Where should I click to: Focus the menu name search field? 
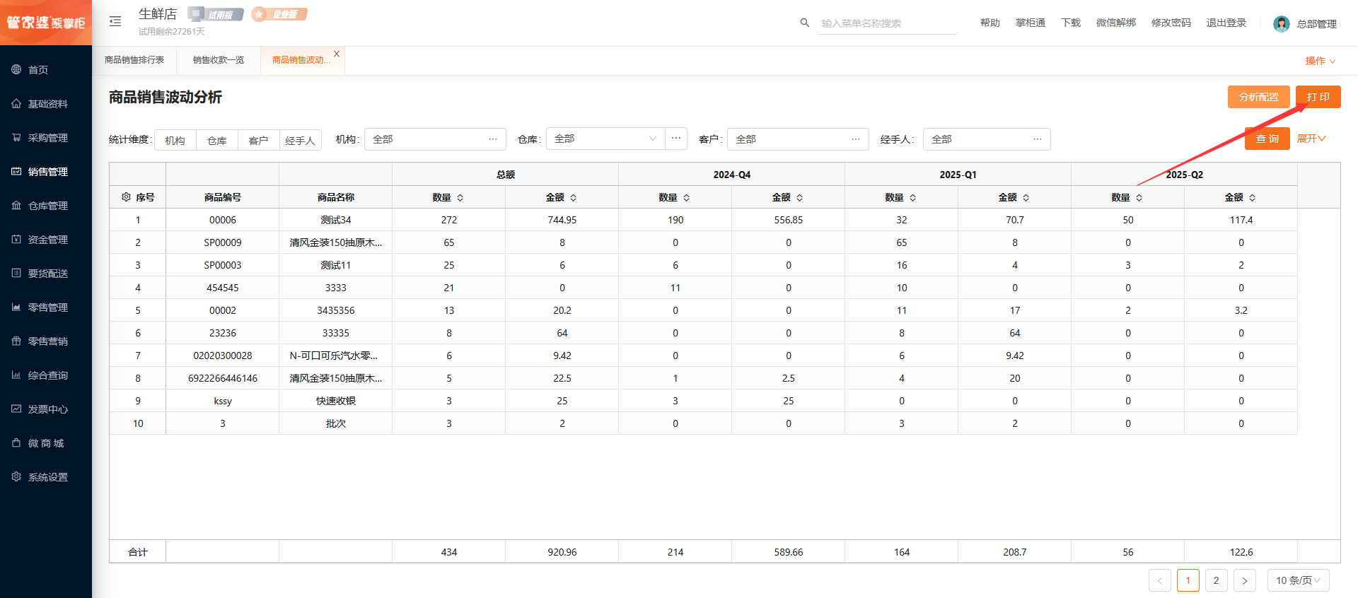(888, 23)
